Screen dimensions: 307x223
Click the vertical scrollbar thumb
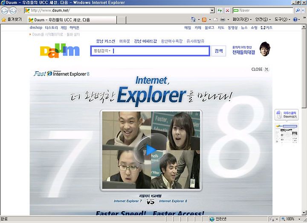[304, 68]
